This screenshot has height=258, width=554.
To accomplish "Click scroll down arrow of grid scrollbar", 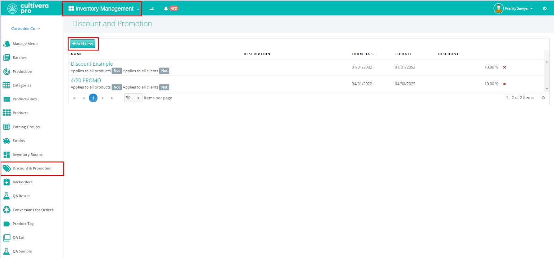I will 547,89.
